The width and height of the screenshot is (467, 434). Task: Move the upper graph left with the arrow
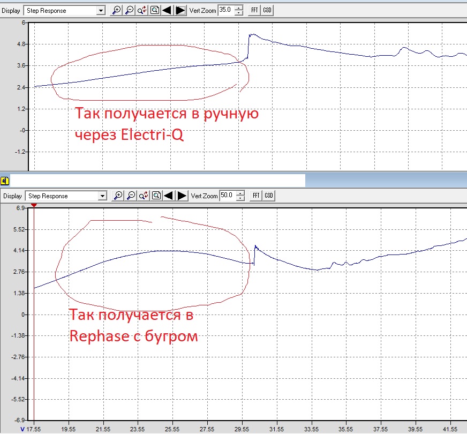tap(167, 10)
